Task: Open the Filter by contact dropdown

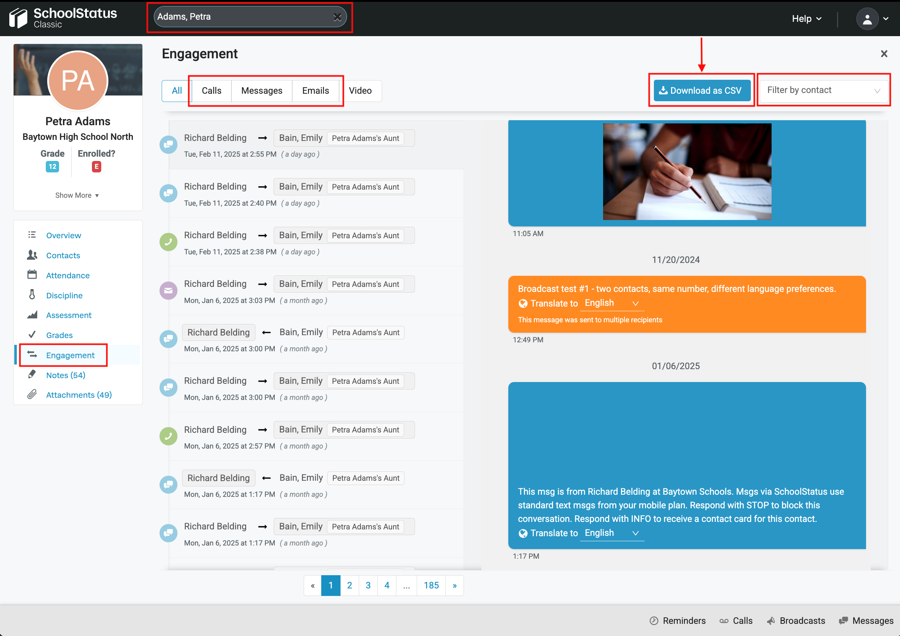Action: point(823,90)
